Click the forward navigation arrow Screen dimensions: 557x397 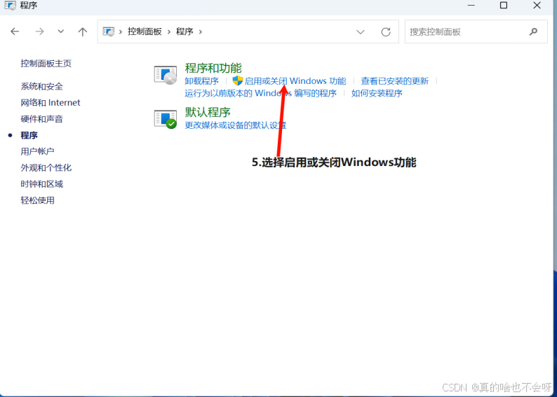click(x=39, y=32)
